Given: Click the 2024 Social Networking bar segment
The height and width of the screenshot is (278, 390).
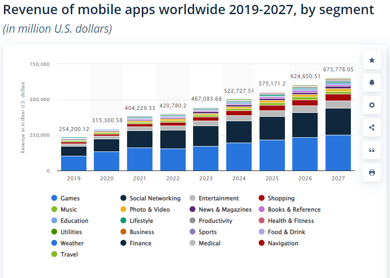Looking at the screenshot, I should coord(239,132).
